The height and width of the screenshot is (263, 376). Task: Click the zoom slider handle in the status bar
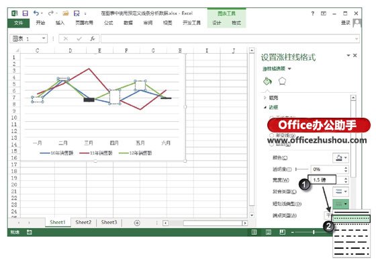[x=314, y=232]
